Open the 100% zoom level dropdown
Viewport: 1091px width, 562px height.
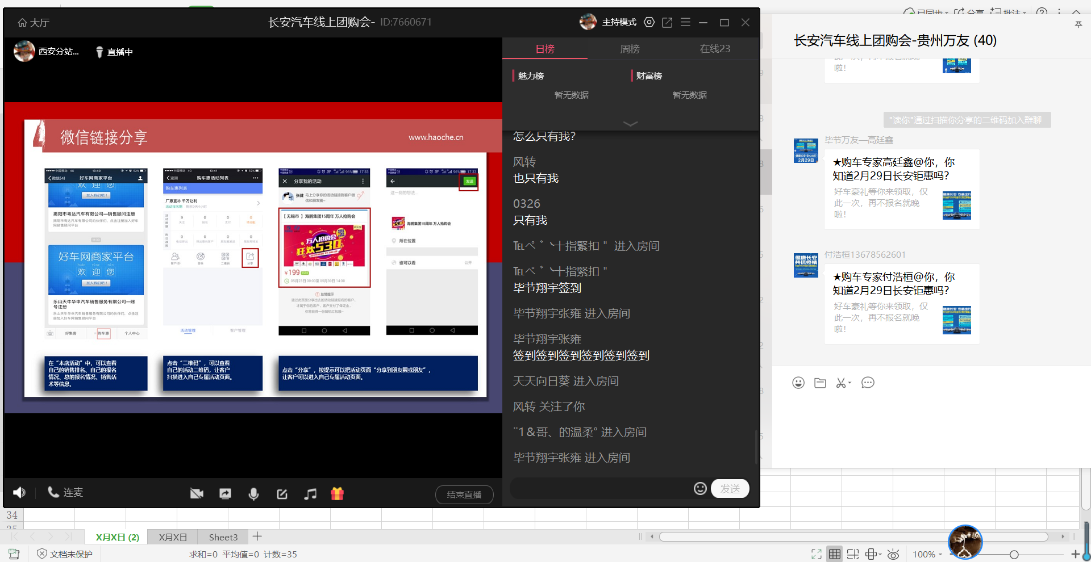[x=927, y=554]
